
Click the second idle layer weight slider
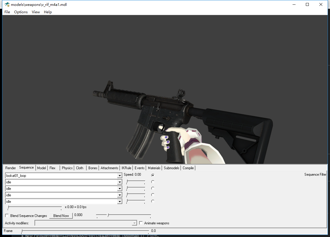pos(136,188)
